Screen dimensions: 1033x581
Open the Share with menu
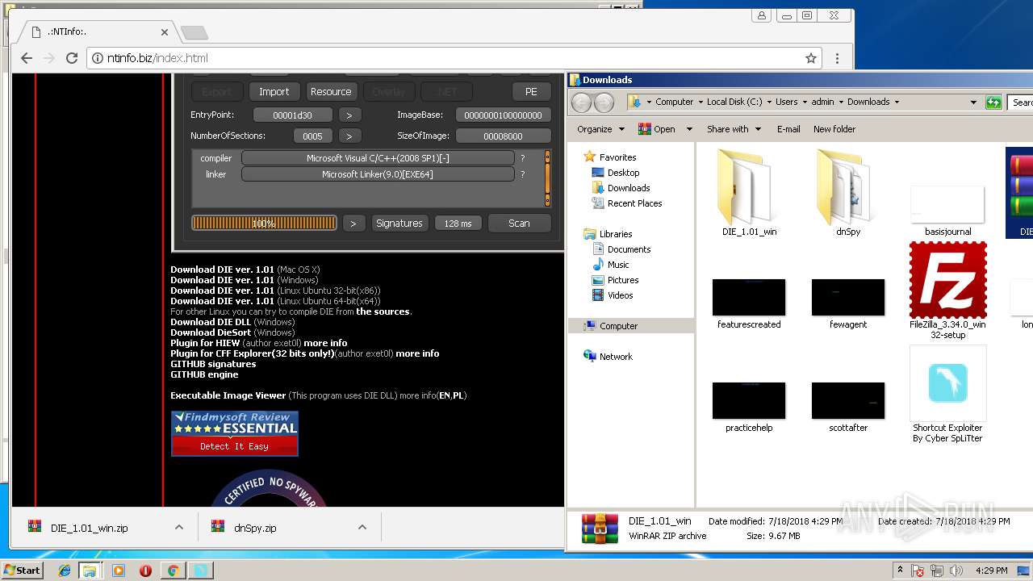734,129
